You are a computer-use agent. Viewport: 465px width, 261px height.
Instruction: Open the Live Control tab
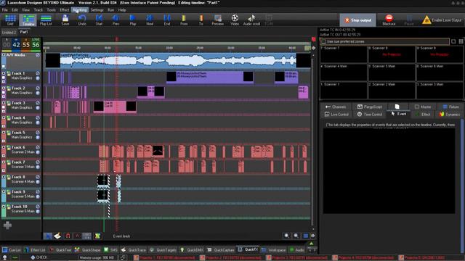click(336, 115)
